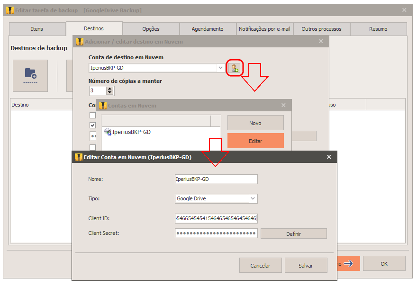Click the Novo button
The image size is (417, 287).
255,123
